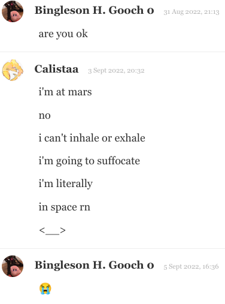
Task: Click the "i'm at mars" message
Action: coord(65,92)
